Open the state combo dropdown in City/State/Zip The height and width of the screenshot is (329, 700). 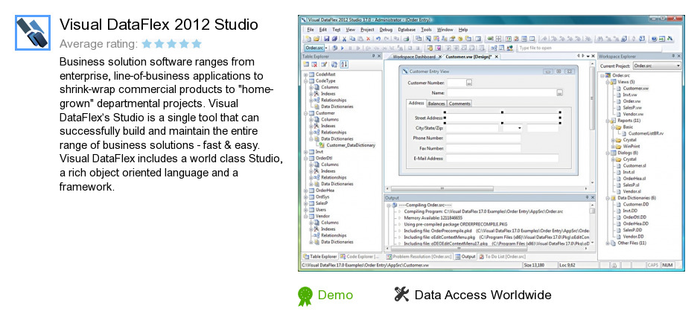click(x=520, y=128)
